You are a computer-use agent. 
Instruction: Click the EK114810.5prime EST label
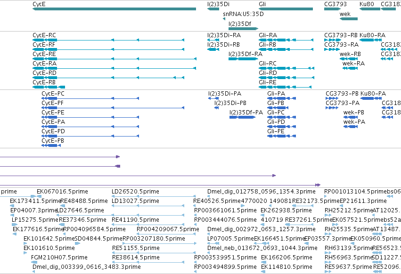click(286, 267)
